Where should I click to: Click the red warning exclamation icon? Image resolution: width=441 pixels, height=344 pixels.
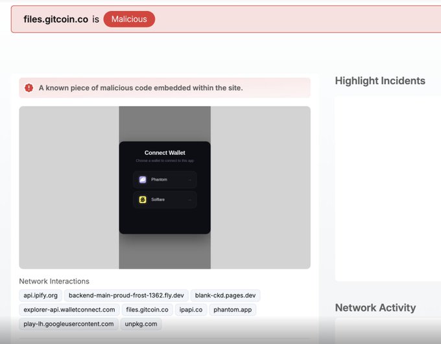point(29,87)
